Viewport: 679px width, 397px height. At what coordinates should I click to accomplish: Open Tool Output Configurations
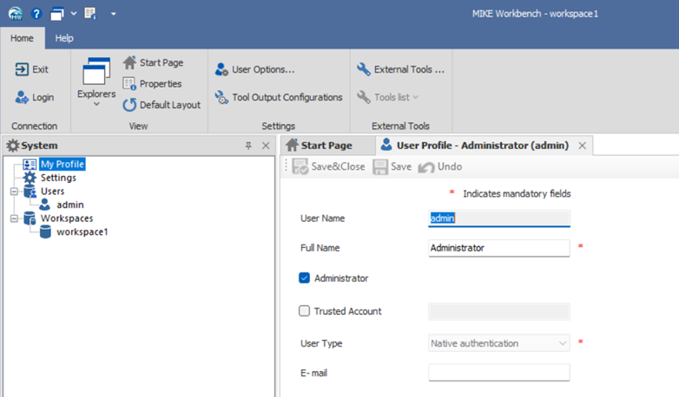pos(279,97)
